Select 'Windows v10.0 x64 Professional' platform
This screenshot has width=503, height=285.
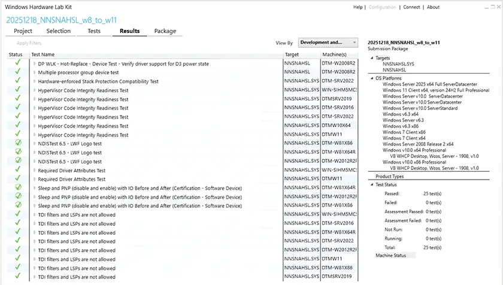[x=414, y=150]
